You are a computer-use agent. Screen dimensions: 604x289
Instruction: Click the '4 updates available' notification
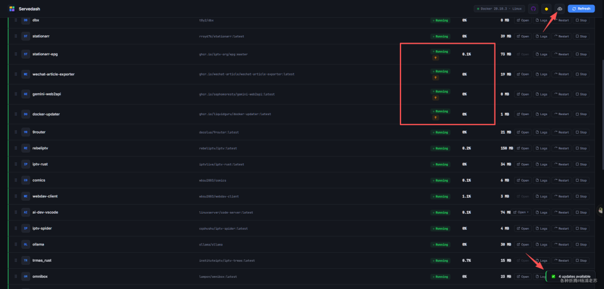(571, 276)
